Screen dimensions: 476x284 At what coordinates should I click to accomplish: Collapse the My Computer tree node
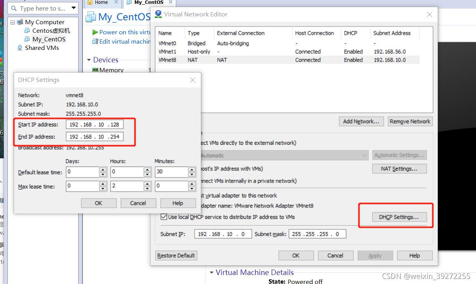point(13,22)
